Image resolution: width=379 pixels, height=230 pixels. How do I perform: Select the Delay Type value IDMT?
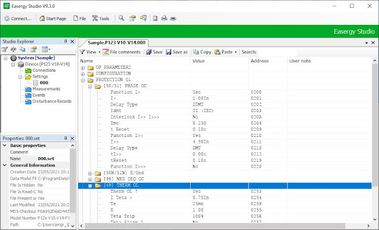(198, 104)
